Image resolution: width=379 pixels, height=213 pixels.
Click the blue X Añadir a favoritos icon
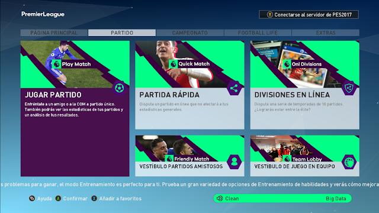94,199
